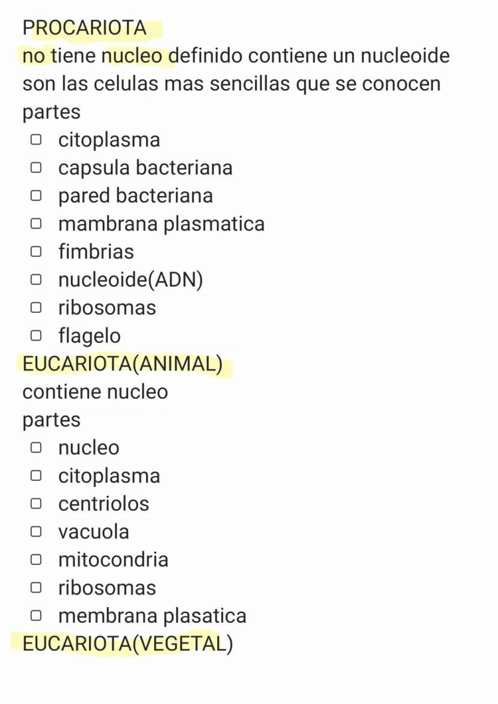498x704 pixels.
Task: Click the highlighted "no tiene nucleo" text
Action: click(93, 56)
